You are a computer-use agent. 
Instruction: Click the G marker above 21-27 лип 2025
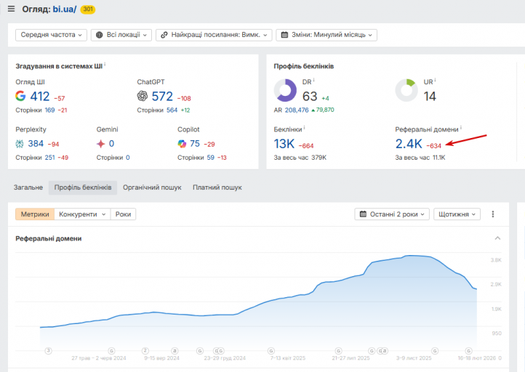(339, 351)
